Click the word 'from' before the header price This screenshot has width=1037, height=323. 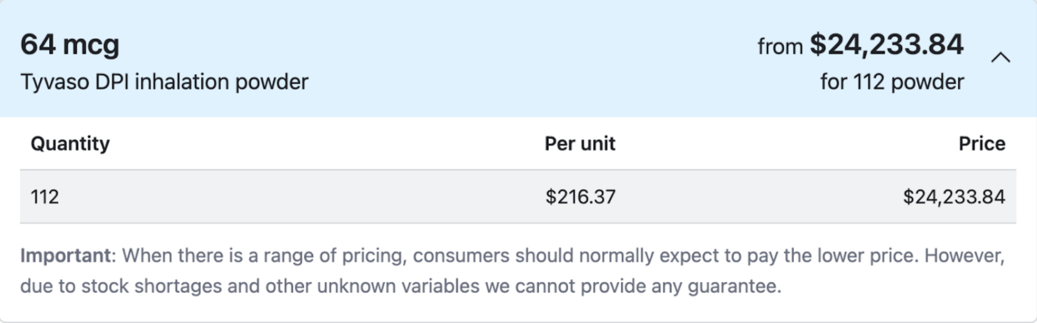[x=780, y=47]
